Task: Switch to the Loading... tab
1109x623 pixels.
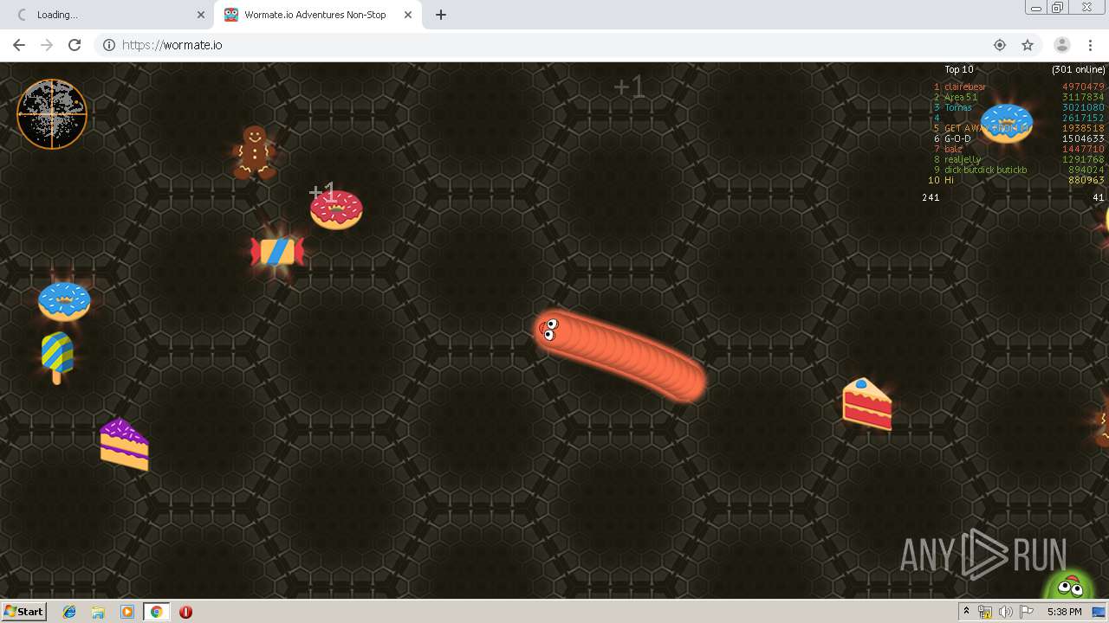Action: (108, 15)
